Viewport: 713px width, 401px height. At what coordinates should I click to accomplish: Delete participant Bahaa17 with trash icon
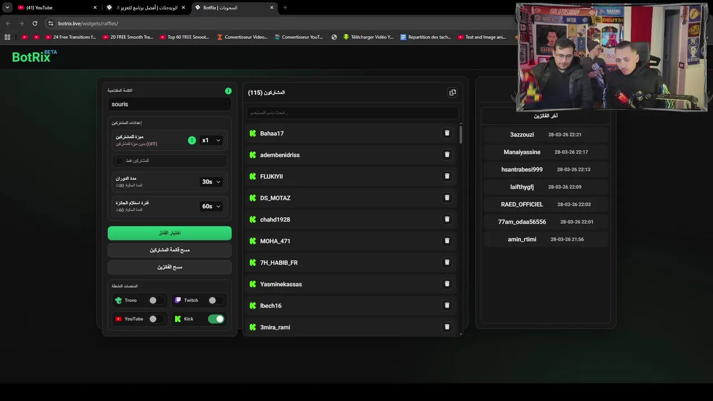pos(447,133)
